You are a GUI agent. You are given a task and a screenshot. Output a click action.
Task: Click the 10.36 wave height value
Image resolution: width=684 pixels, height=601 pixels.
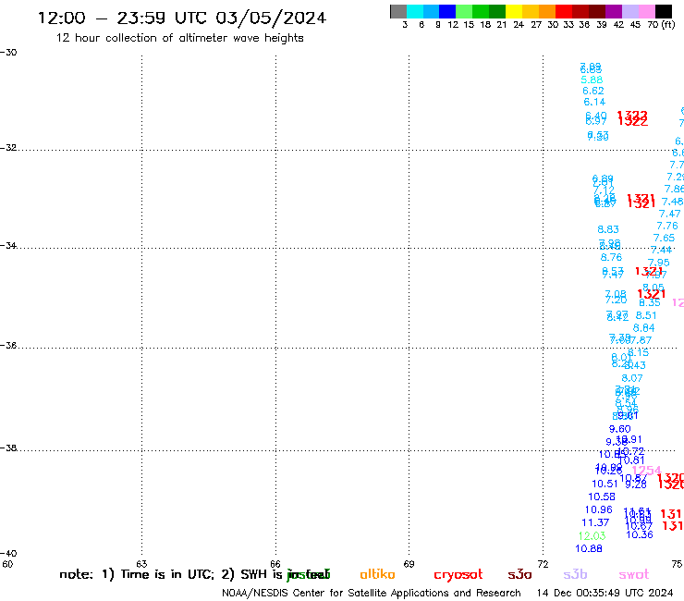(x=640, y=534)
